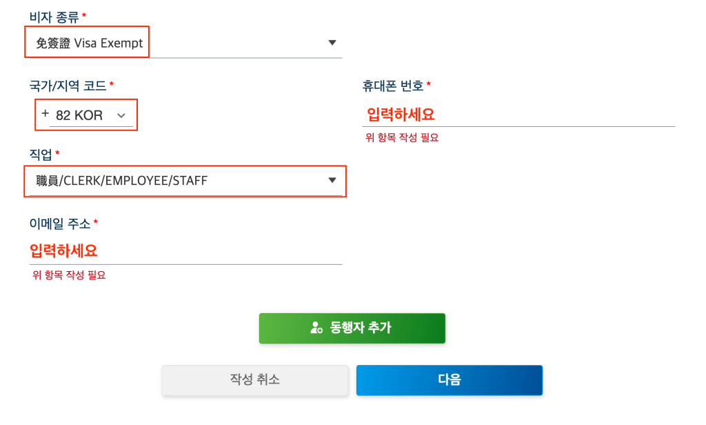This screenshot has width=706, height=425.
Task: Click the 이메일 주소 field label
Action: pos(59,224)
